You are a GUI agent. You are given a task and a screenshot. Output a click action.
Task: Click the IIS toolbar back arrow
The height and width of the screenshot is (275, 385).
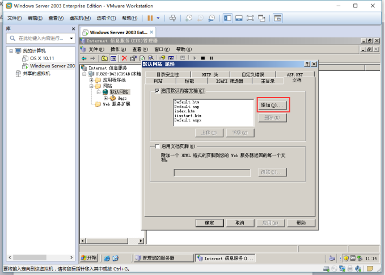tap(84, 58)
